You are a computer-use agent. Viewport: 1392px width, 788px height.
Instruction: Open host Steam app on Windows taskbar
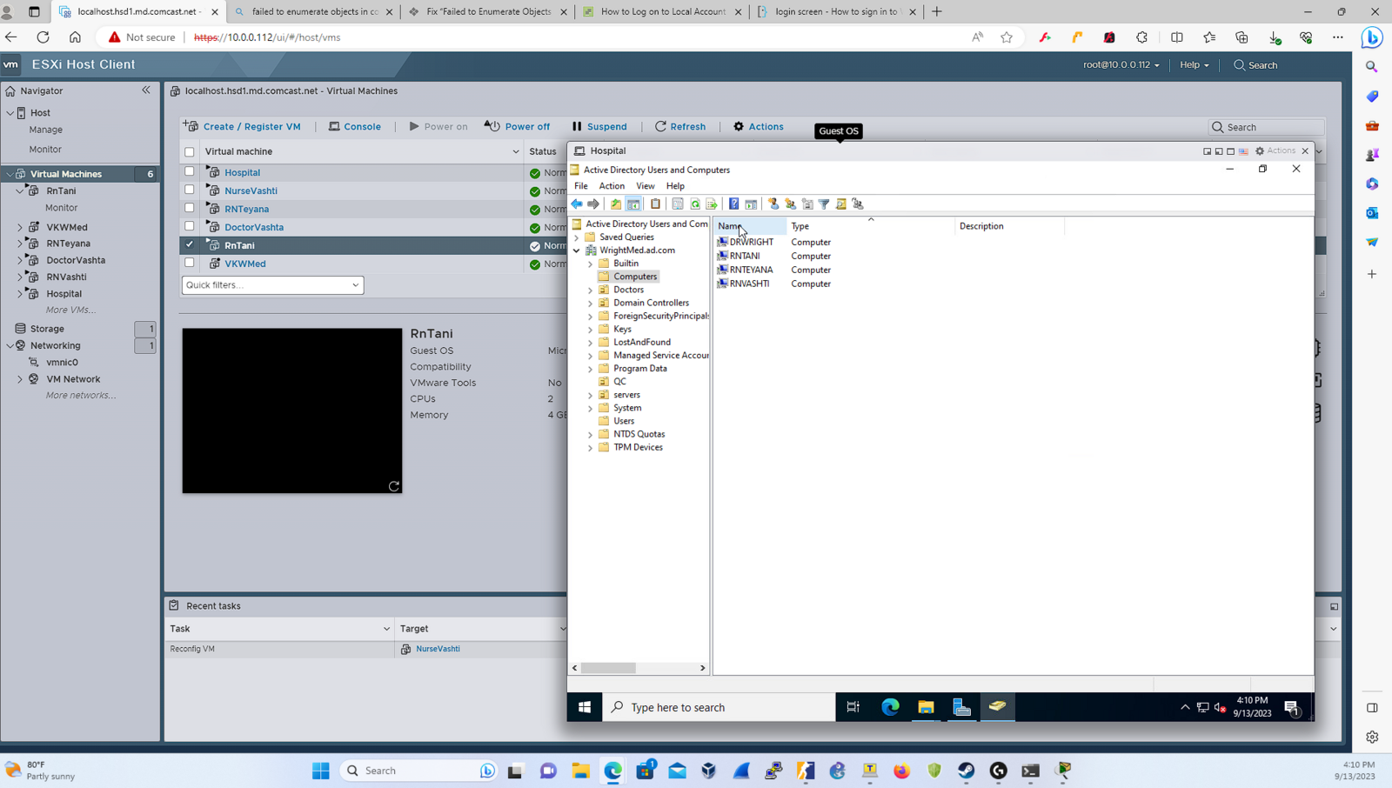[x=967, y=771]
